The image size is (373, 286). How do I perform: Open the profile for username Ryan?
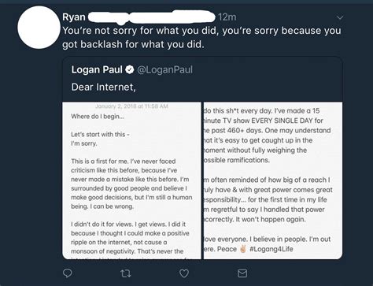click(74, 17)
